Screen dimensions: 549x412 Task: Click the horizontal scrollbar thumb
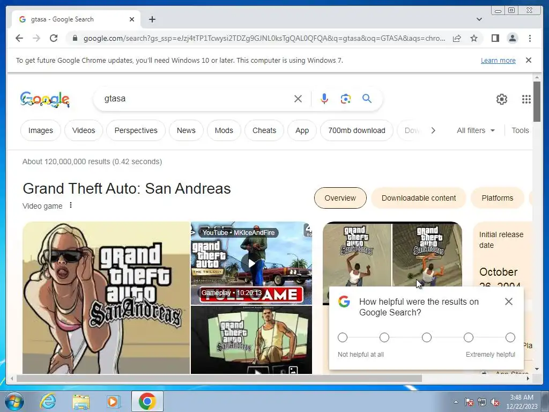219,378
